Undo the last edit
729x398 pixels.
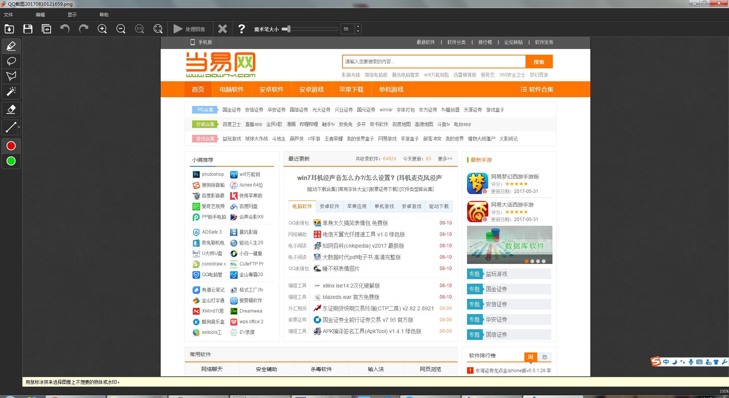(65, 29)
